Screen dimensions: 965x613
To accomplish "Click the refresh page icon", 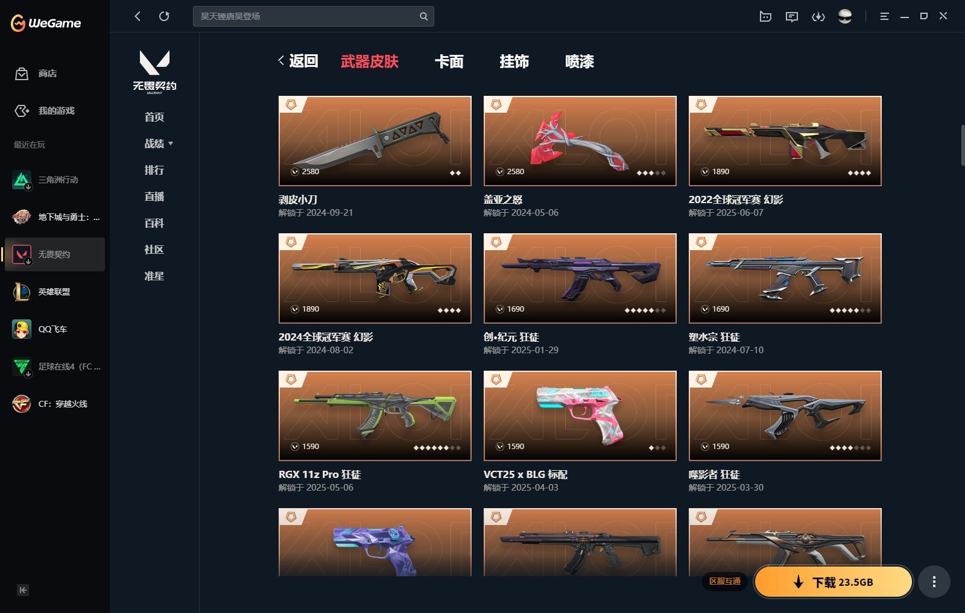I will click(x=164, y=16).
